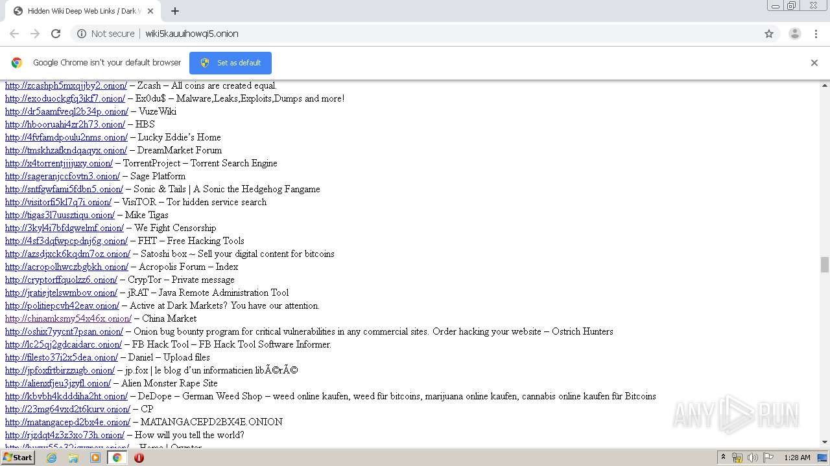The image size is (830, 466).
Task: Launch Internet Explorer from taskbar
Action: pos(51,458)
